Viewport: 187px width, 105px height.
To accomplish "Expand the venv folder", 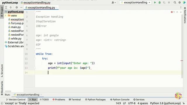I will pyautogui.click(x=5, y=15).
